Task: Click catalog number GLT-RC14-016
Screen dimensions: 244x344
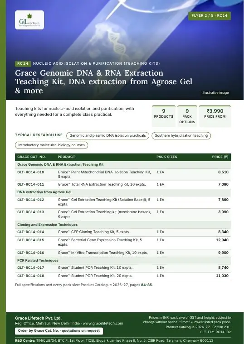Action: [30, 253]
